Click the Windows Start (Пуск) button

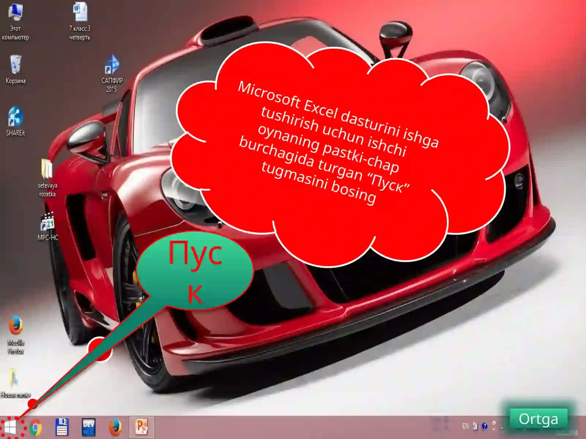tap(10, 427)
